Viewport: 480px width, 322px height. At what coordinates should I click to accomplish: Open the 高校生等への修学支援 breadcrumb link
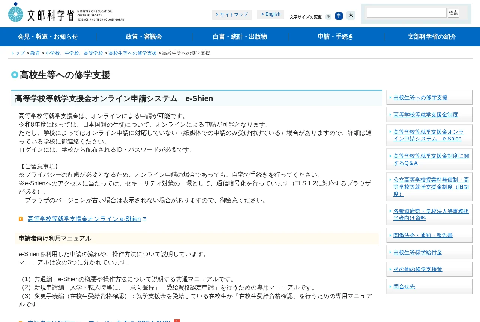click(x=132, y=53)
